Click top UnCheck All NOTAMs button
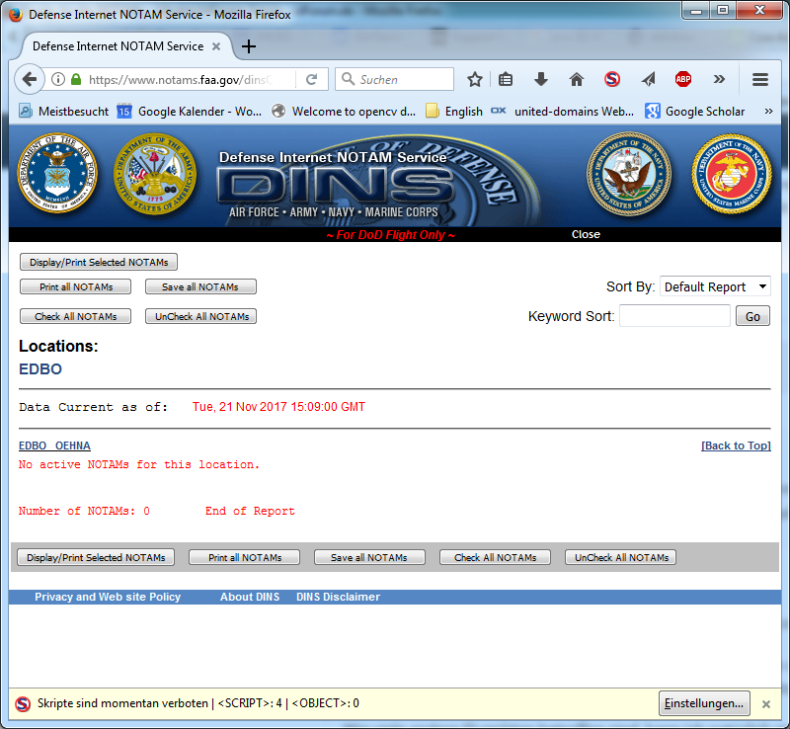Image resolution: width=790 pixels, height=729 pixels. pyautogui.click(x=201, y=316)
